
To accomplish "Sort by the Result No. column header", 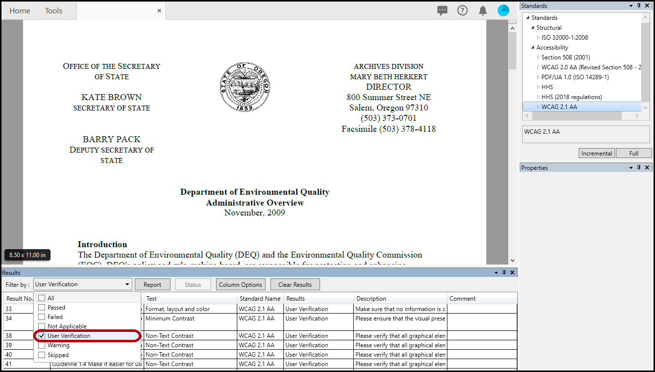I will coord(19,299).
